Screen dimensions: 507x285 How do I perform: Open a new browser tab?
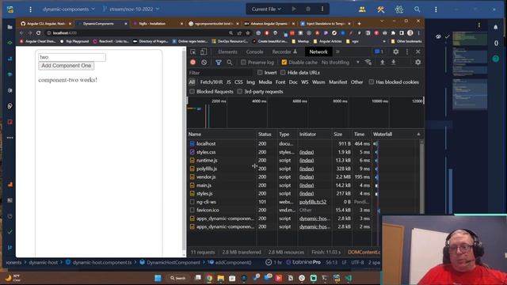point(359,24)
